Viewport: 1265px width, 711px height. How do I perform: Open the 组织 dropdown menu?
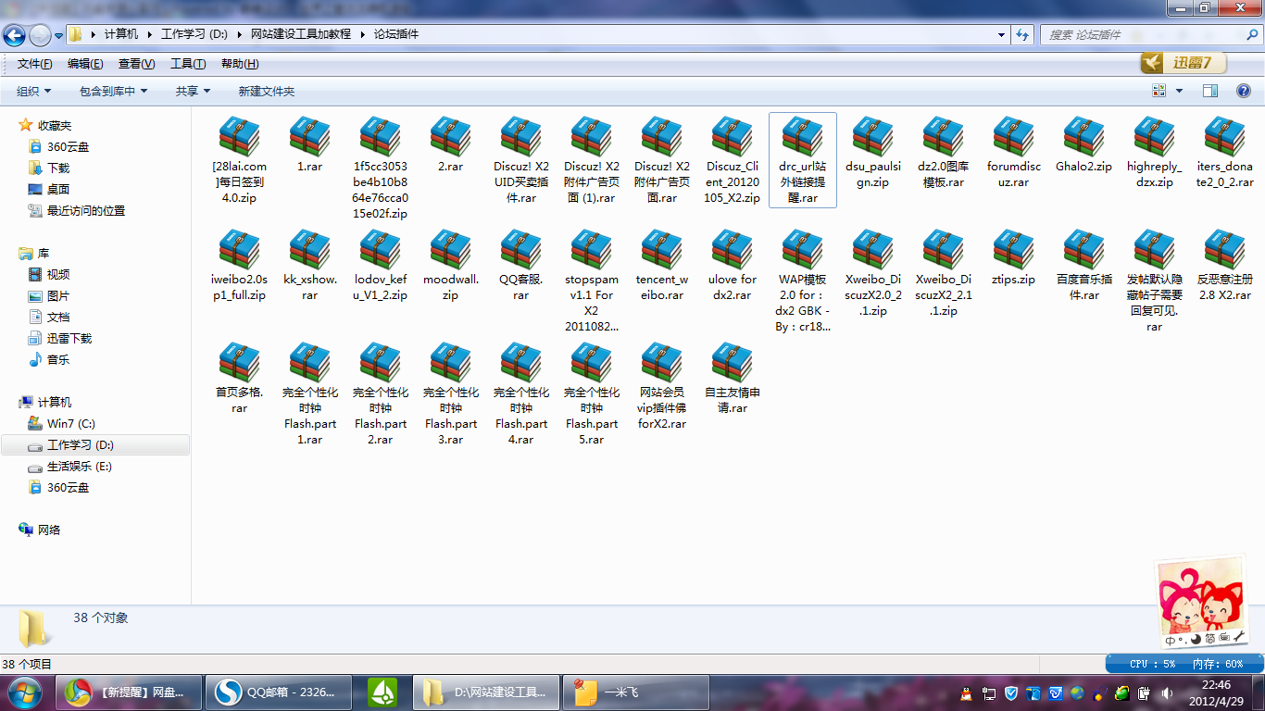coord(34,91)
